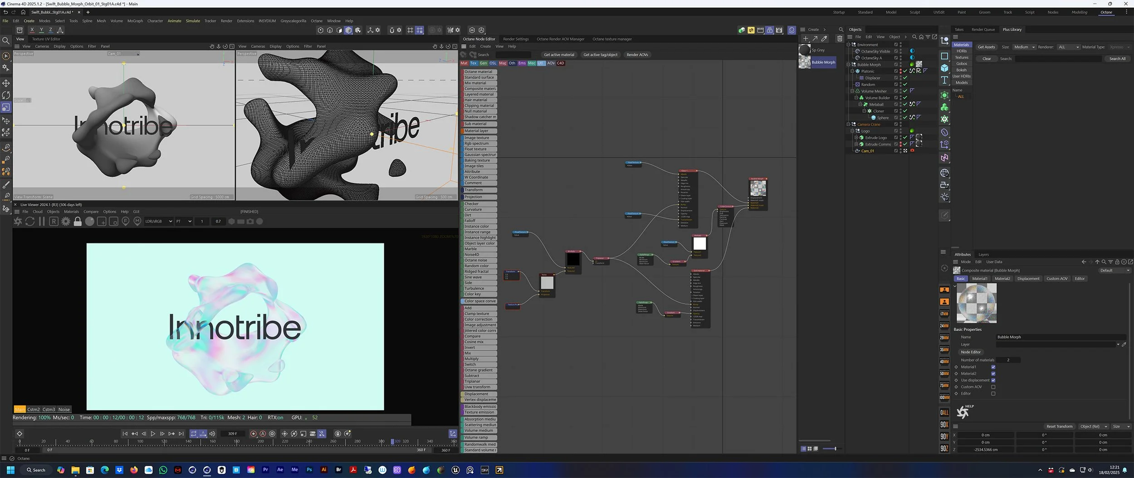This screenshot has height=478, width=1134.
Task: Select the 17MM camera focal preset
Action: [x=944, y=314]
